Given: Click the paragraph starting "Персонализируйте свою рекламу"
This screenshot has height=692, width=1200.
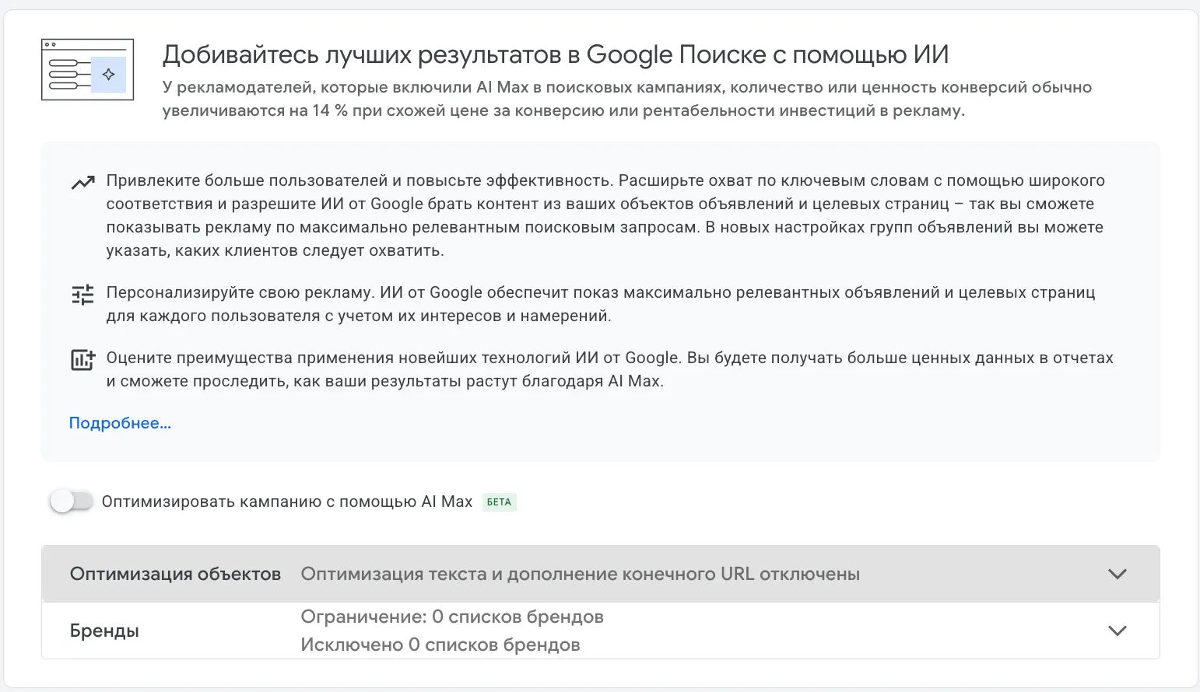Looking at the screenshot, I should pos(601,304).
